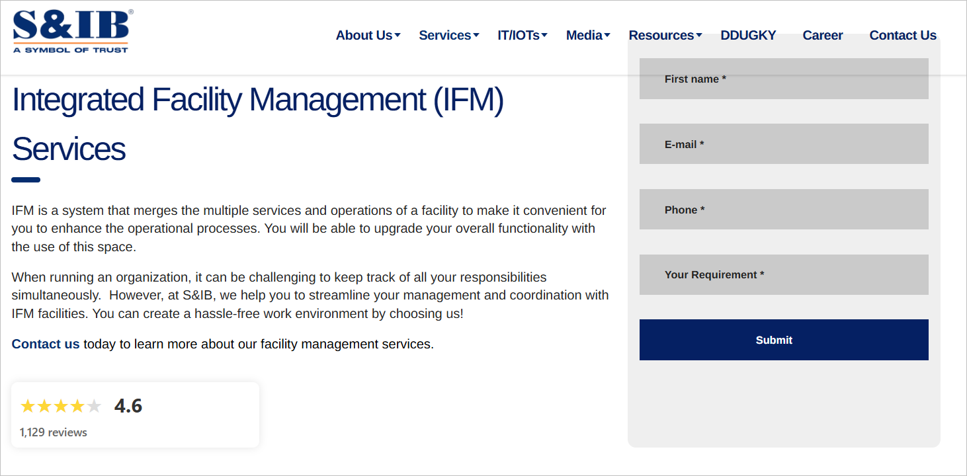Viewport: 967px width, 476px height.
Task: Click into the E-mail field
Action: point(784,144)
